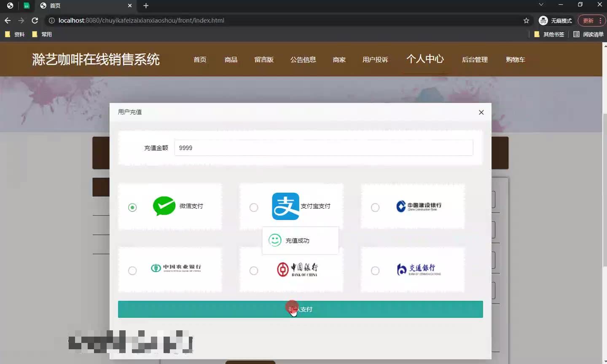The height and width of the screenshot is (364, 607).
Task: Open the 用户投诉 nav item
Action: (x=375, y=59)
